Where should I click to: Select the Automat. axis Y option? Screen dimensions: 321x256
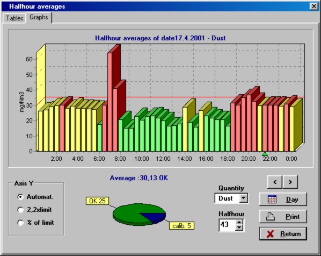(20, 197)
